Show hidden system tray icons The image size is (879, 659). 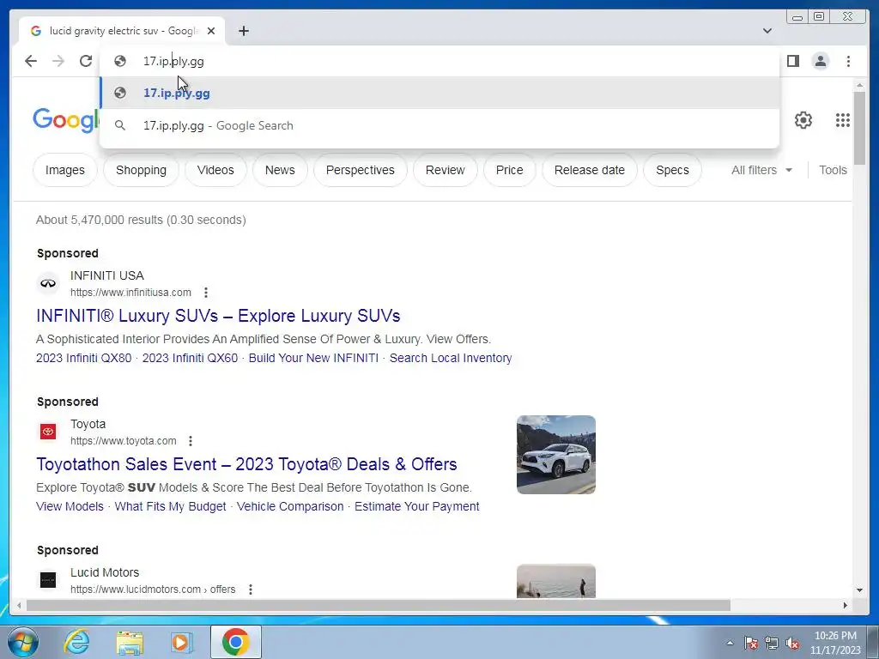[730, 643]
